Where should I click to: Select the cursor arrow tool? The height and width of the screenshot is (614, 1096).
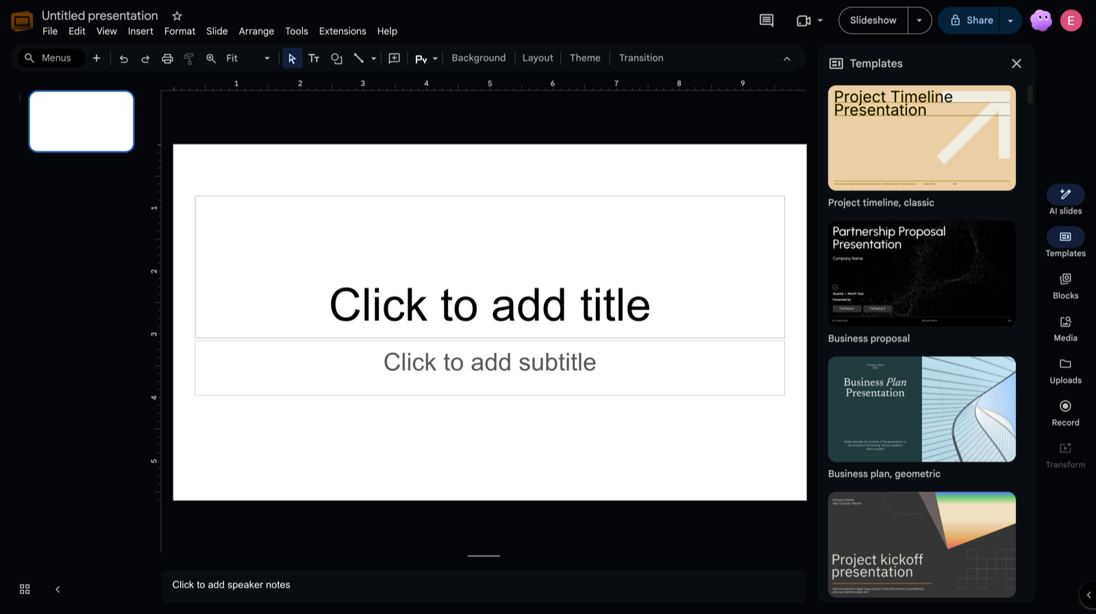[x=292, y=59]
